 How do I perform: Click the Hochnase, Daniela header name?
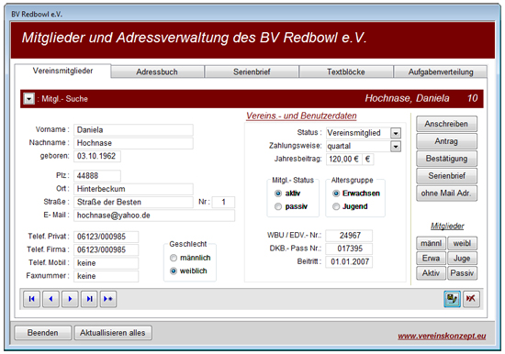[x=407, y=98]
